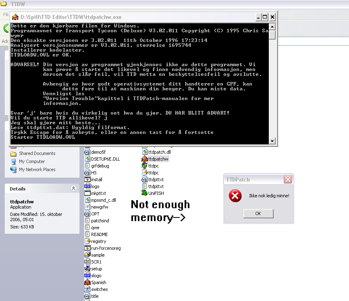Select the run-forcenoreg file icon
Viewport: 349px width, 301px height.
pyautogui.click(x=87, y=248)
